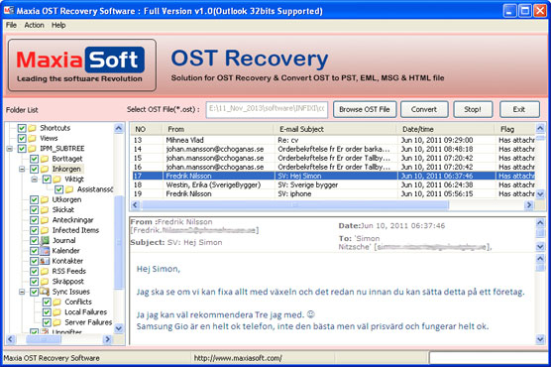Toggle the Sync Issues checkbox
The image size is (551, 367).
click(x=34, y=292)
